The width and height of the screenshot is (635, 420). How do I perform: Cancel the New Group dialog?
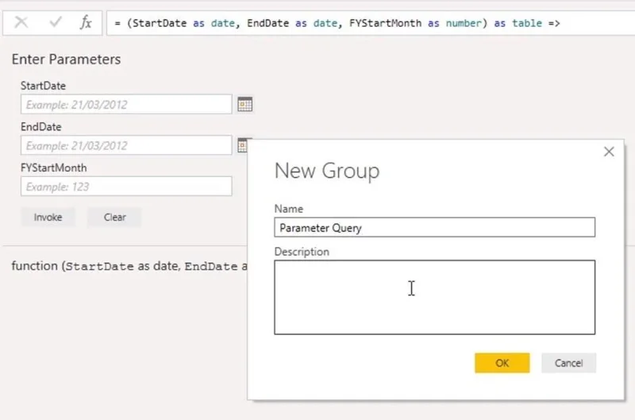(568, 363)
